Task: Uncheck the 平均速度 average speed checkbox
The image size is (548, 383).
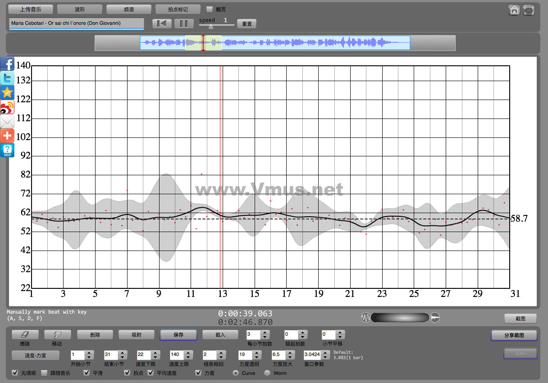Action: point(151,373)
